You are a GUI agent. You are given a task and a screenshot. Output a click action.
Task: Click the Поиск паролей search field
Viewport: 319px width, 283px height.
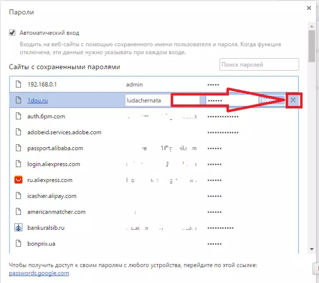click(x=259, y=64)
